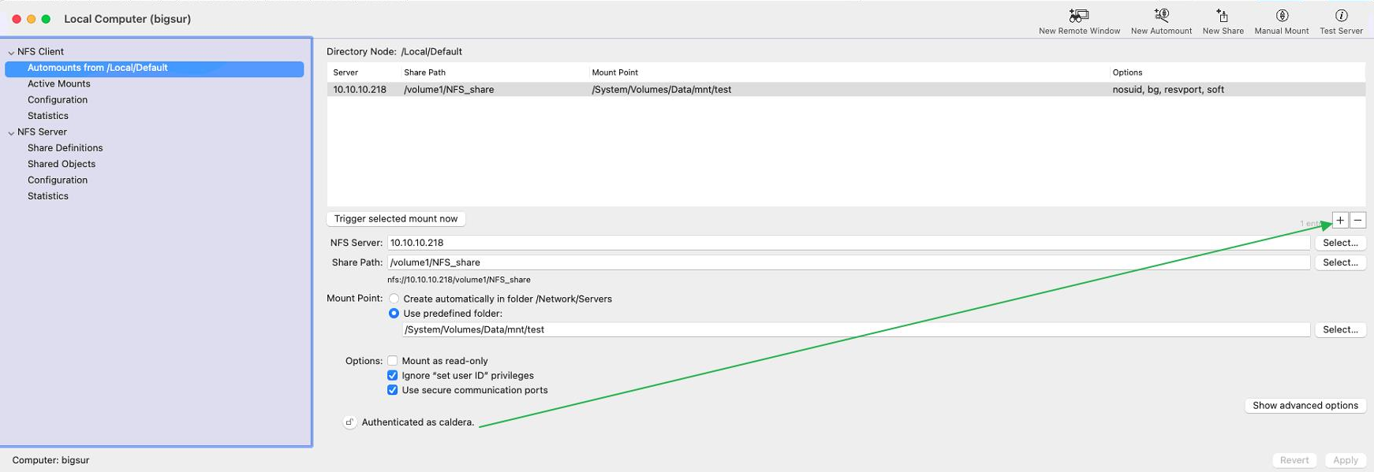
Task: Click the authentication lock icon
Action: coord(349,422)
